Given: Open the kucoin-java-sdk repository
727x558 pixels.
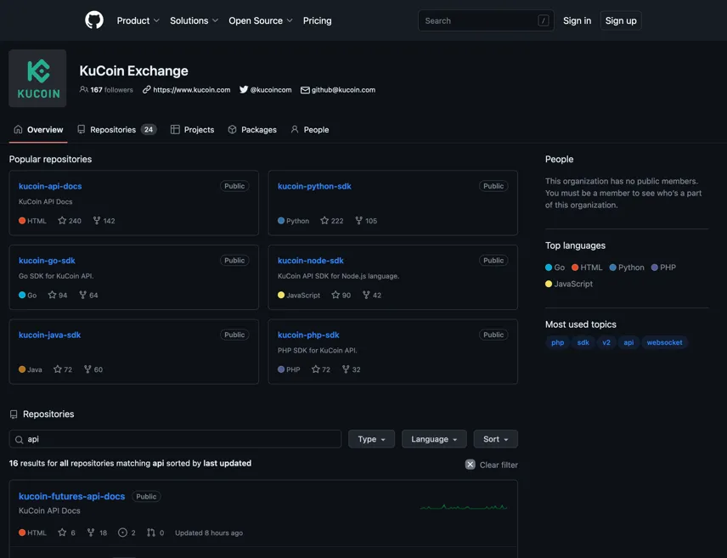Looking at the screenshot, I should (49, 335).
